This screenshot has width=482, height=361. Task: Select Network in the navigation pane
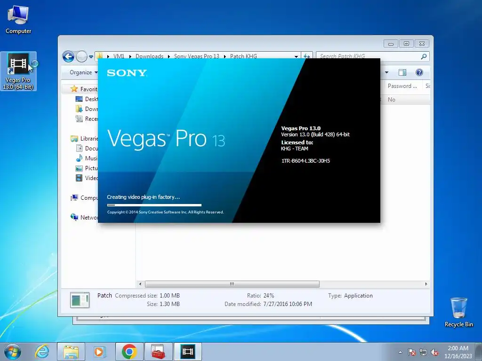pyautogui.click(x=84, y=217)
